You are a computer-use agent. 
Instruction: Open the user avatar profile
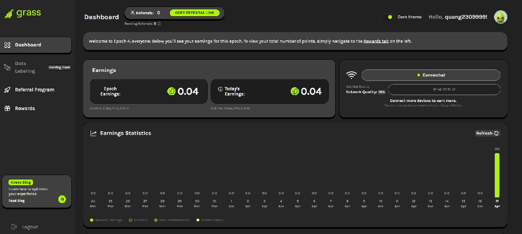pyautogui.click(x=500, y=17)
